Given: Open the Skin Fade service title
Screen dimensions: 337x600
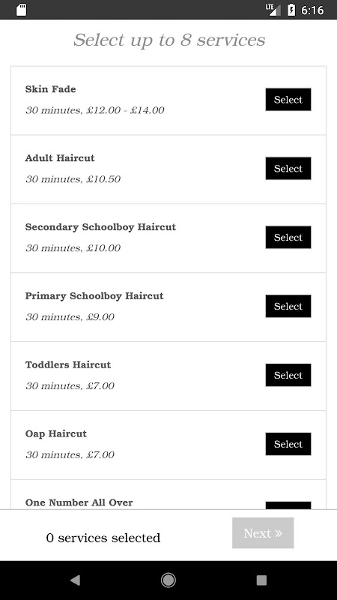Looking at the screenshot, I should 50,89.
